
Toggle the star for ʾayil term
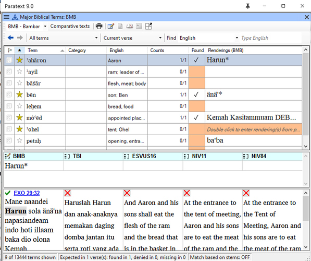(x=19, y=72)
